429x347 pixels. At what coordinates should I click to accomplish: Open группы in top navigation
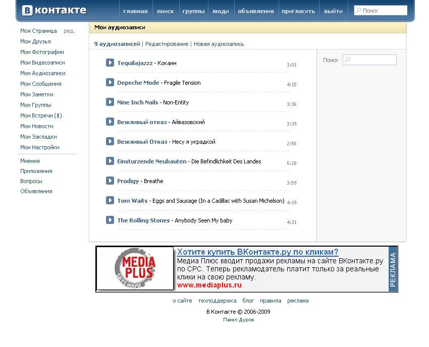[193, 11]
